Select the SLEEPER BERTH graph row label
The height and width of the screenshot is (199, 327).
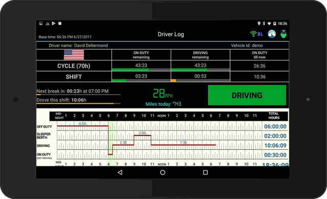43,136
